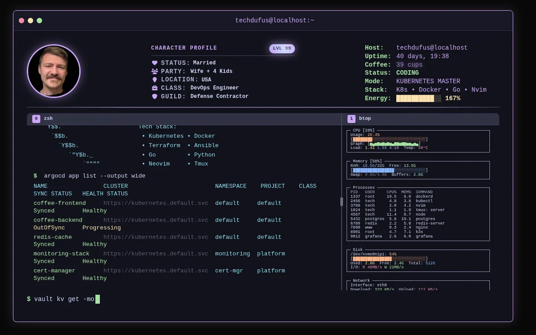Click the location pin icon
536x335 pixels.
(154, 80)
